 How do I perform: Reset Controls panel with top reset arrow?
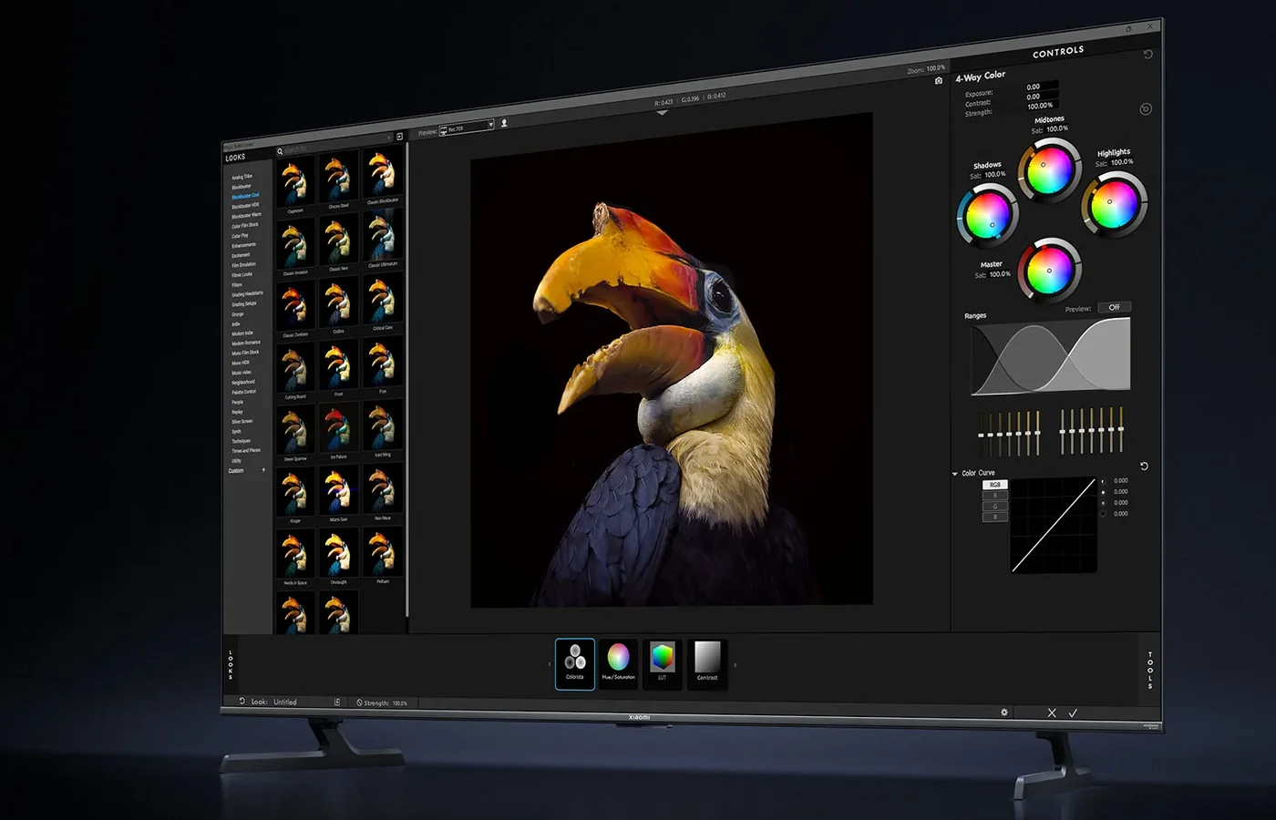1147,55
